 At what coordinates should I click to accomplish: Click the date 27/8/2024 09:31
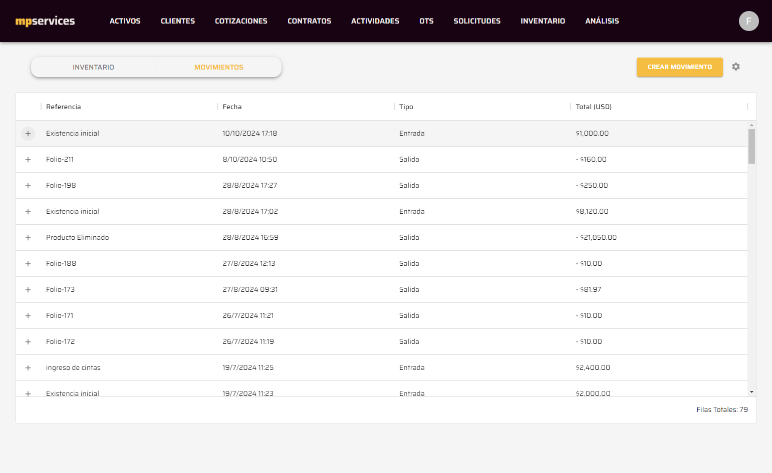(250, 290)
